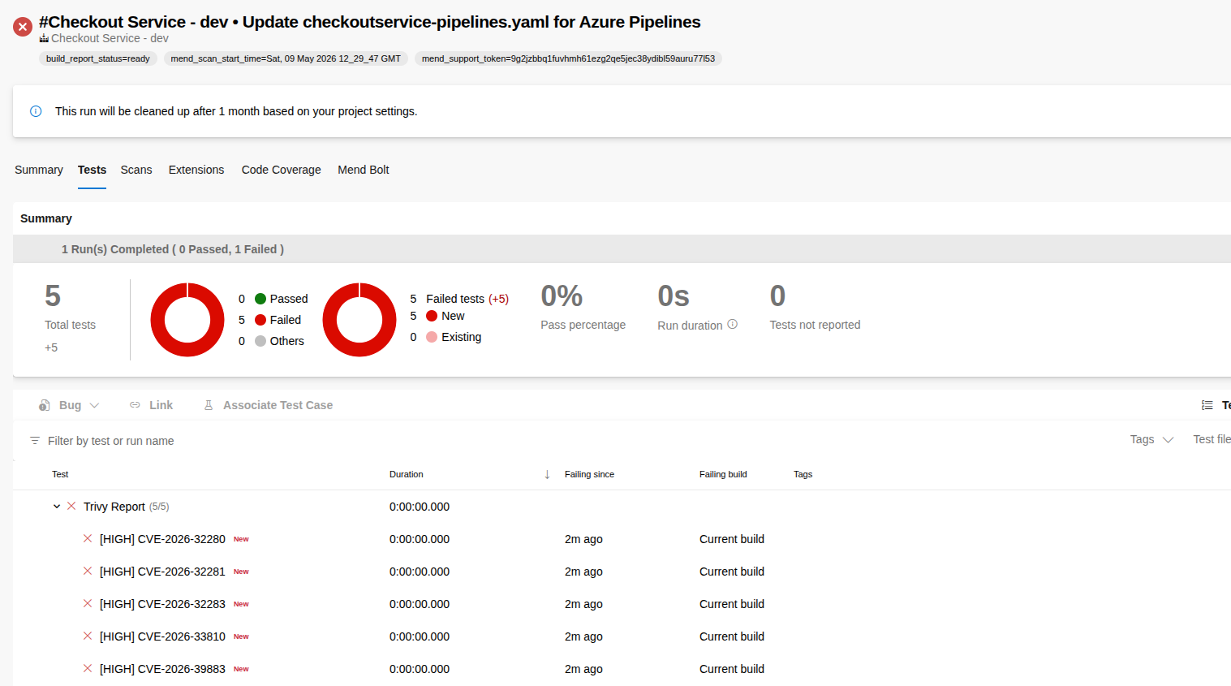1231x686 pixels.
Task: Open the [HIGH] CVE-2026-32281 test result
Action: pos(162,572)
